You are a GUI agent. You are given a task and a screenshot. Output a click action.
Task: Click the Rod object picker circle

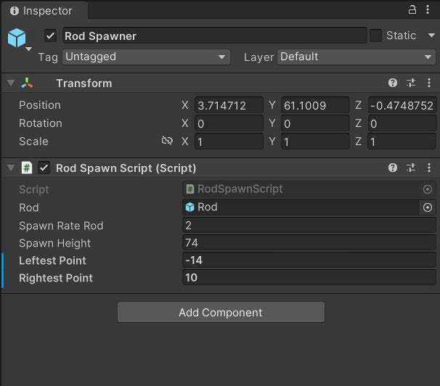pos(427,208)
